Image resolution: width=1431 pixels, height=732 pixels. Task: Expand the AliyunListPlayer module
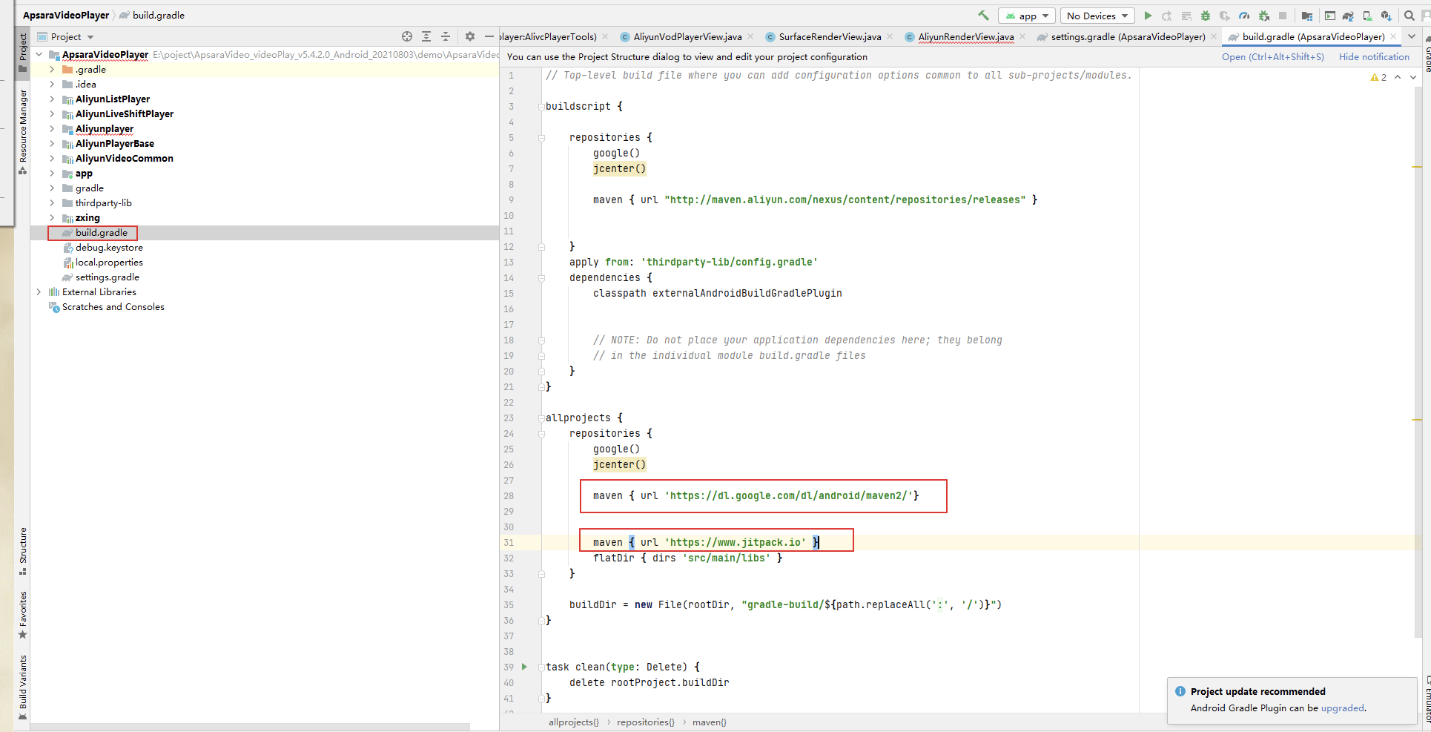pyautogui.click(x=52, y=99)
